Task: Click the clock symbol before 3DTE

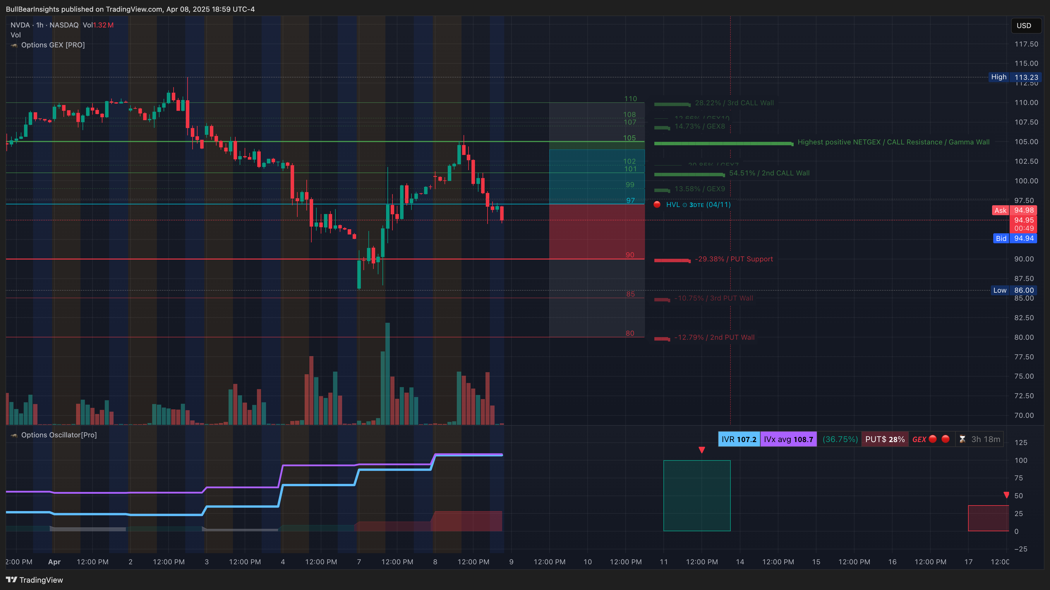Action: pyautogui.click(x=685, y=205)
